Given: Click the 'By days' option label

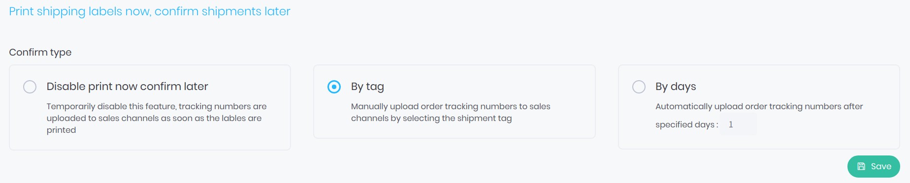Looking at the screenshot, I should pos(676,87).
